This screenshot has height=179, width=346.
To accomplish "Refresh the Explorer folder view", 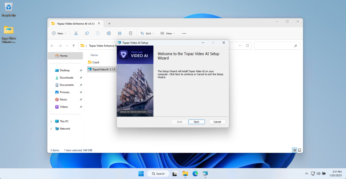I will [247, 46].
